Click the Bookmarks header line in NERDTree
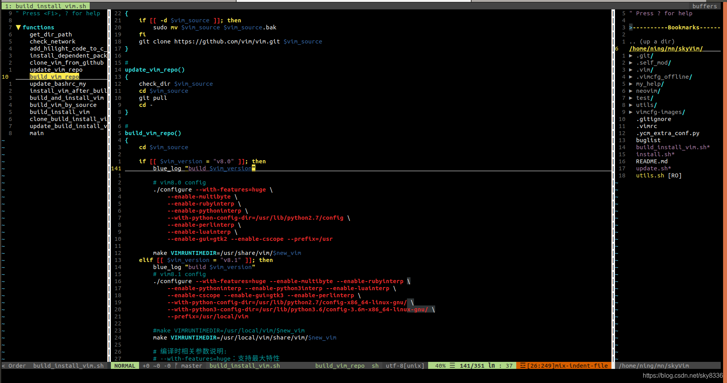 tap(675, 27)
